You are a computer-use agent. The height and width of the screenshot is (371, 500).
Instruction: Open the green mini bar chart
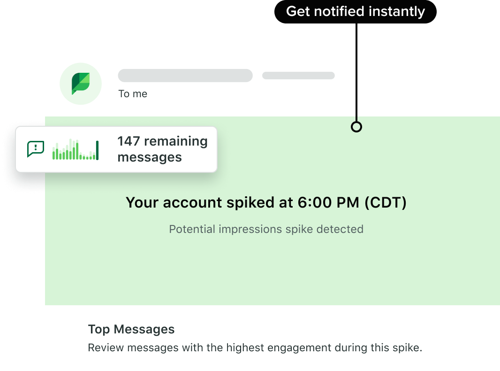coord(75,149)
